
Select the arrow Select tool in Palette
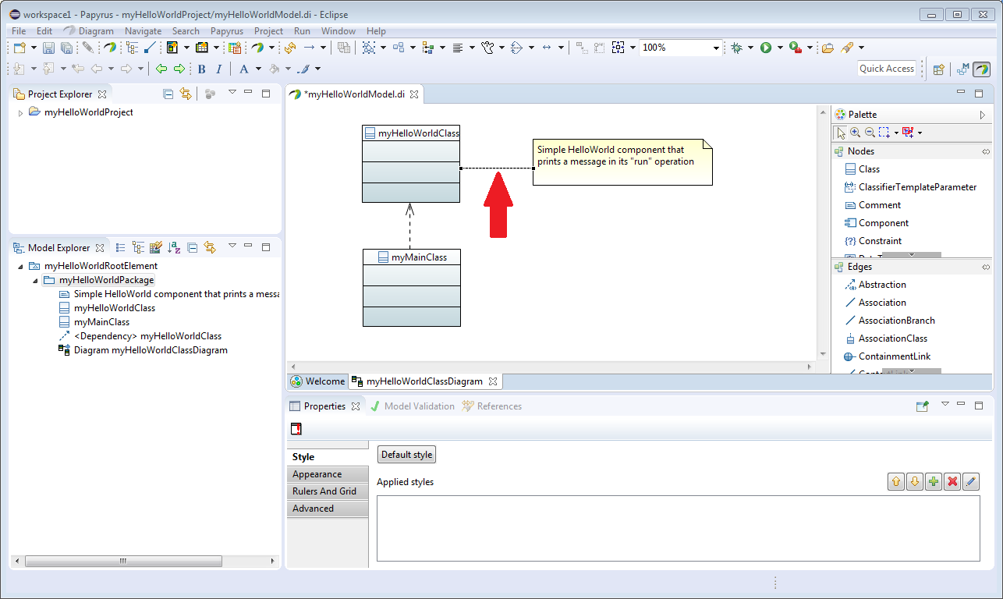coord(840,133)
